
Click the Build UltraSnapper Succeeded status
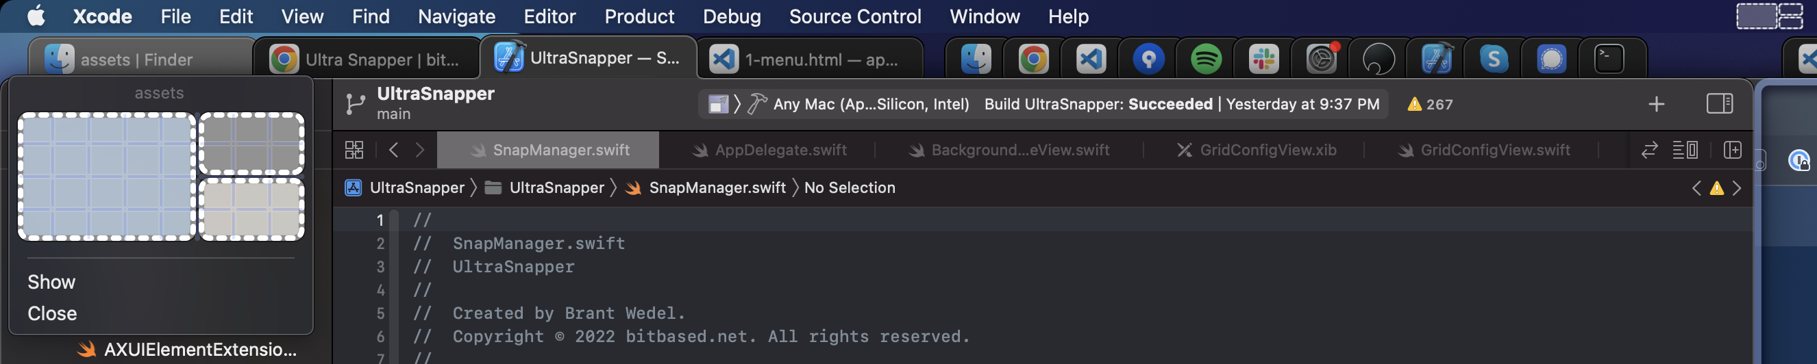pos(1098,104)
